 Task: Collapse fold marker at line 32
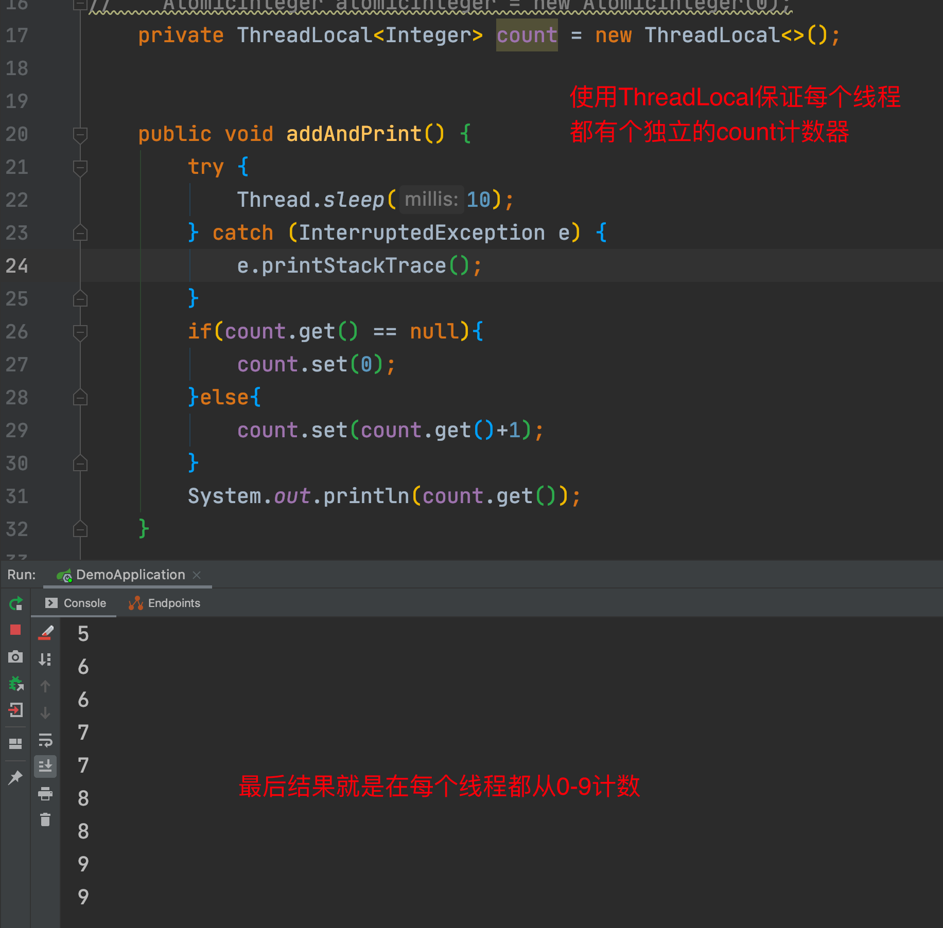[x=80, y=529]
